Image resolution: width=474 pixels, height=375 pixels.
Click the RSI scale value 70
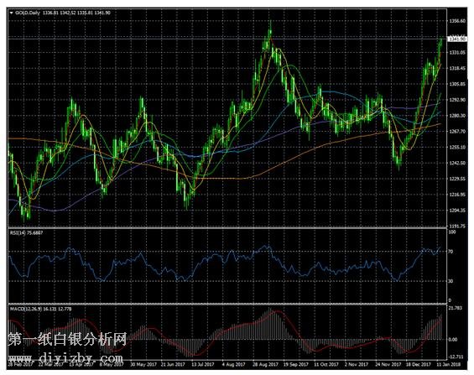451,252
